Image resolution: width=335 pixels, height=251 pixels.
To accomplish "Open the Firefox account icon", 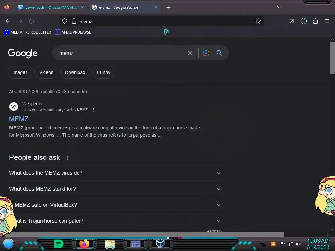I will point(303,21).
